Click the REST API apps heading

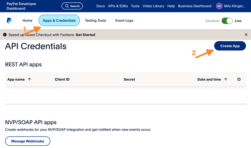[x=23, y=64]
